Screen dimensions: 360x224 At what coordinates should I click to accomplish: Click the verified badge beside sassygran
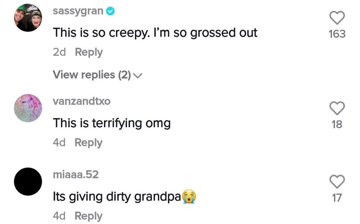(110, 11)
